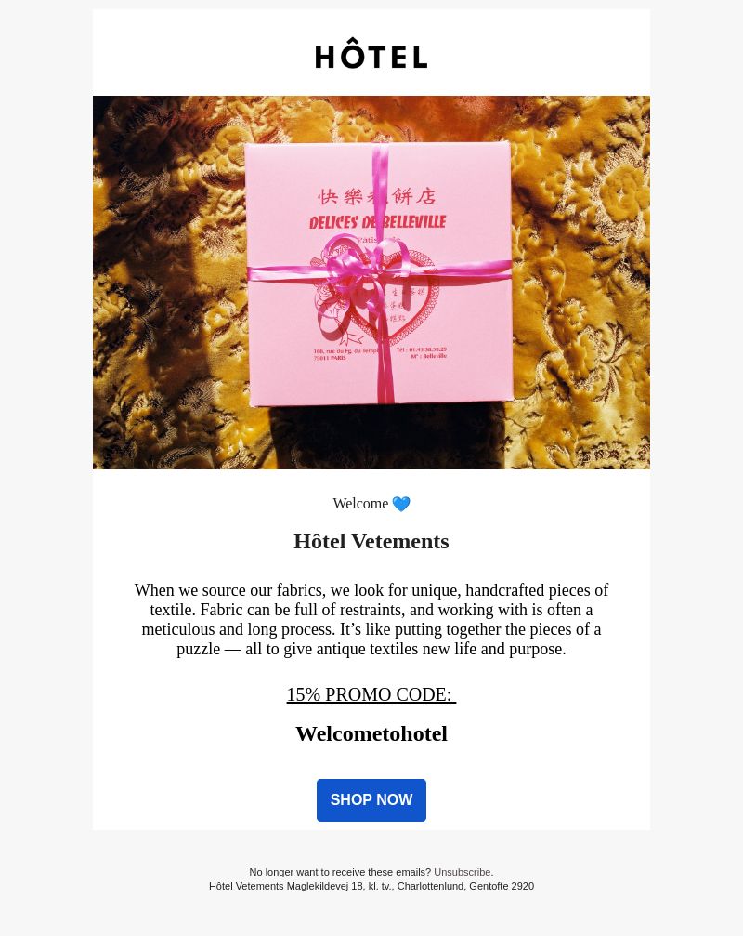Click the paragraph about sourcing fabrics
Image resolution: width=743 pixels, height=936 pixels.
pyautogui.click(x=371, y=619)
